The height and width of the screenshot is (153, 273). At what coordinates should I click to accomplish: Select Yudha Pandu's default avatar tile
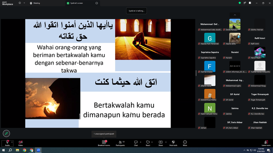(260, 66)
